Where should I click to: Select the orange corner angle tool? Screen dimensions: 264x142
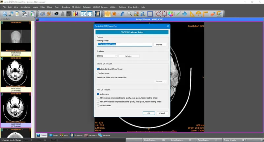(x=205, y=14)
